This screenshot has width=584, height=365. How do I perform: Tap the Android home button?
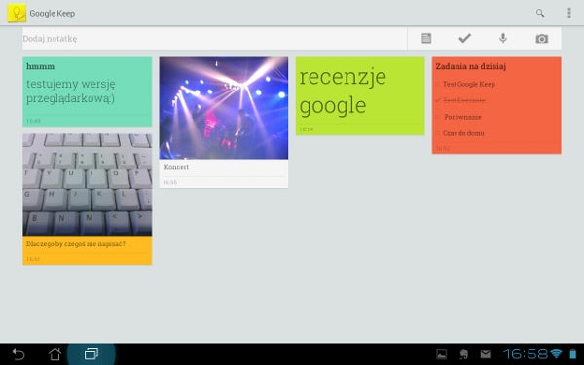(55, 354)
